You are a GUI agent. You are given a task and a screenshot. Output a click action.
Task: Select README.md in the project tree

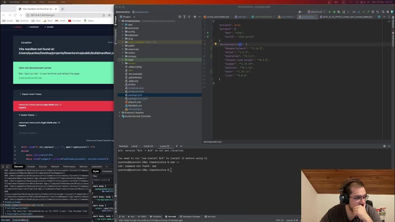tap(135, 105)
